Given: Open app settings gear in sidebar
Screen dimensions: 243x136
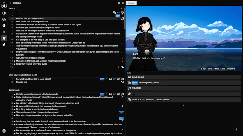Looking at the screenshot, I should pyautogui.click(x=4, y=131).
